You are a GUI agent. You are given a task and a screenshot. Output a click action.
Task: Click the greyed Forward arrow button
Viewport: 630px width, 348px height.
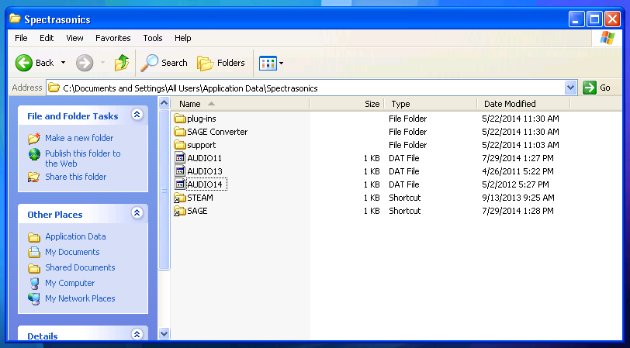tap(85, 63)
